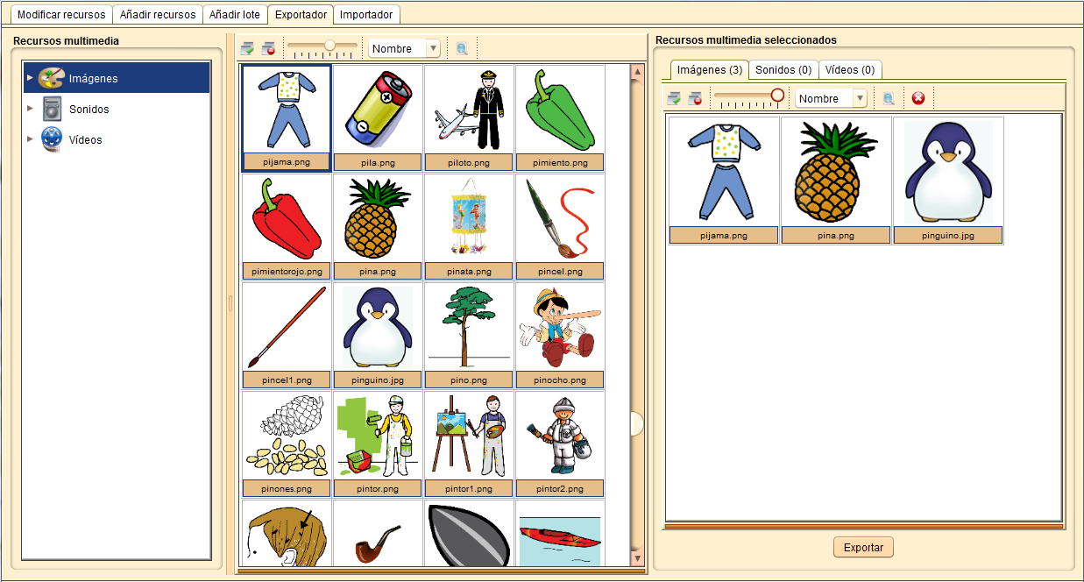Expand the Imágenes tree node arrow
Image resolution: width=1084 pixels, height=582 pixels.
coord(30,78)
